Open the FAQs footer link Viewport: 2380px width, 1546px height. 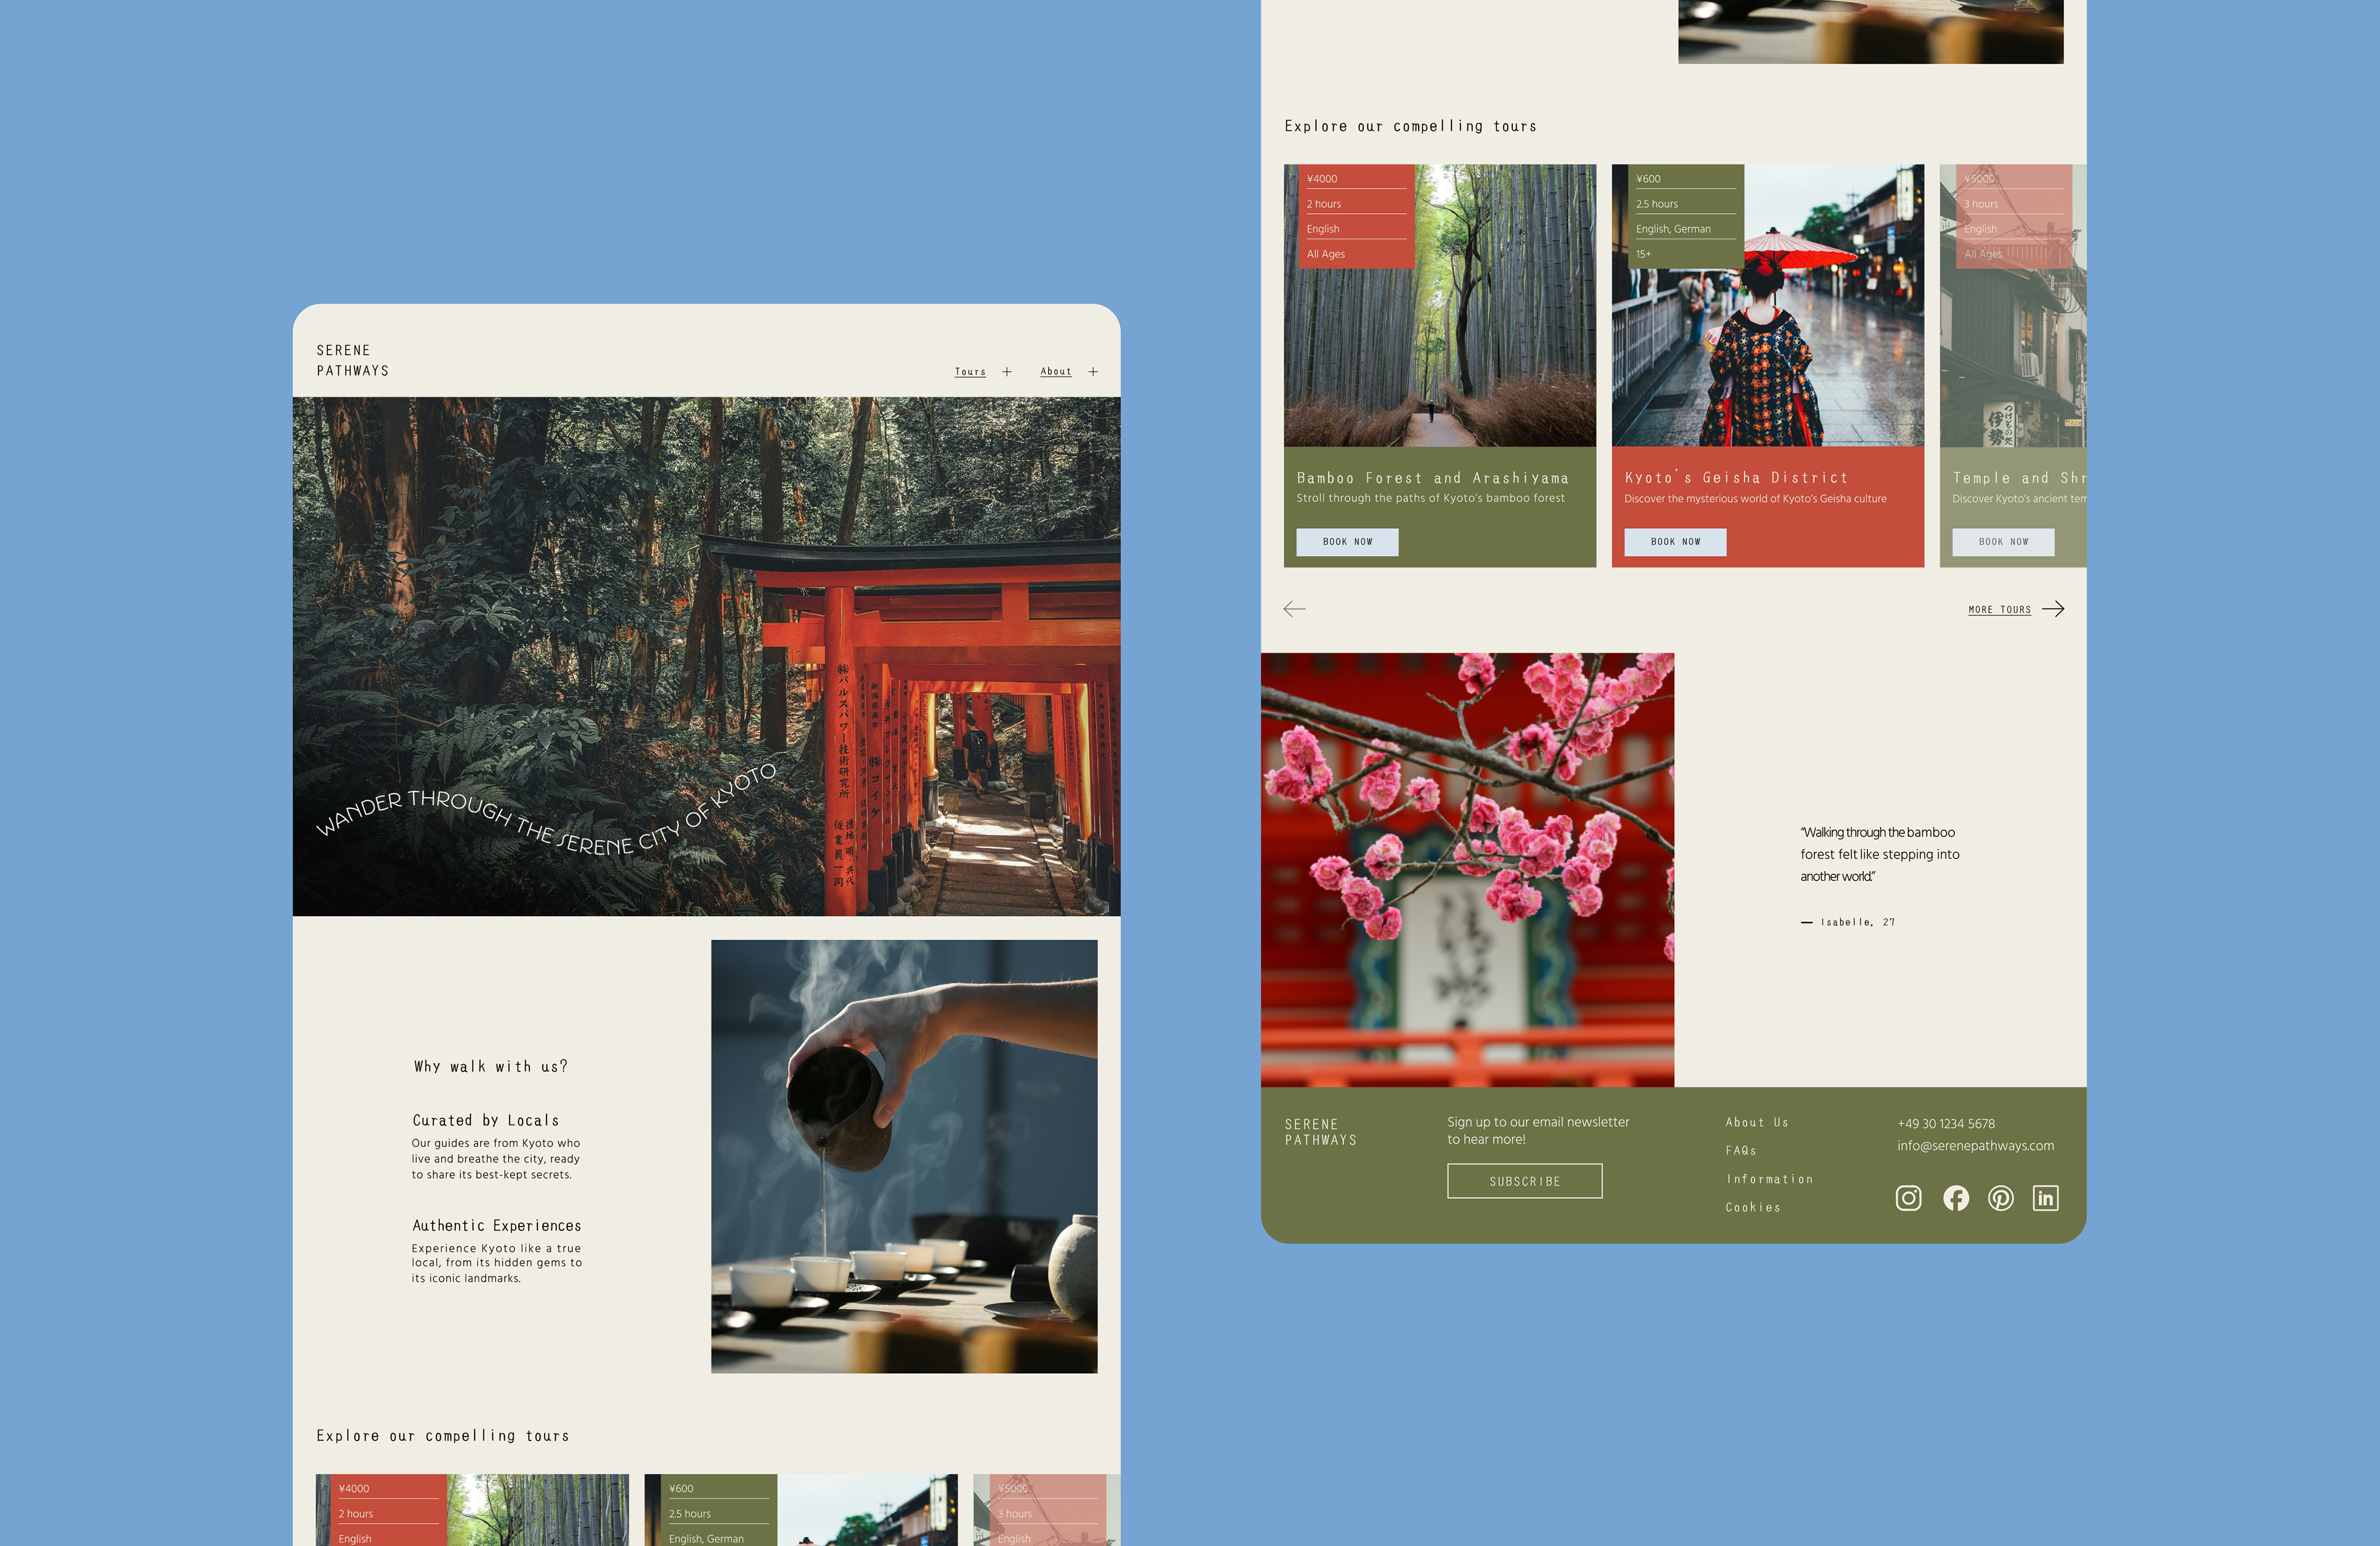coord(1741,1151)
